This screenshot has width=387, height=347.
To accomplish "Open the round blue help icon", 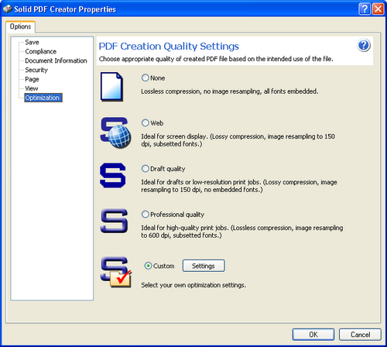I will click(364, 46).
